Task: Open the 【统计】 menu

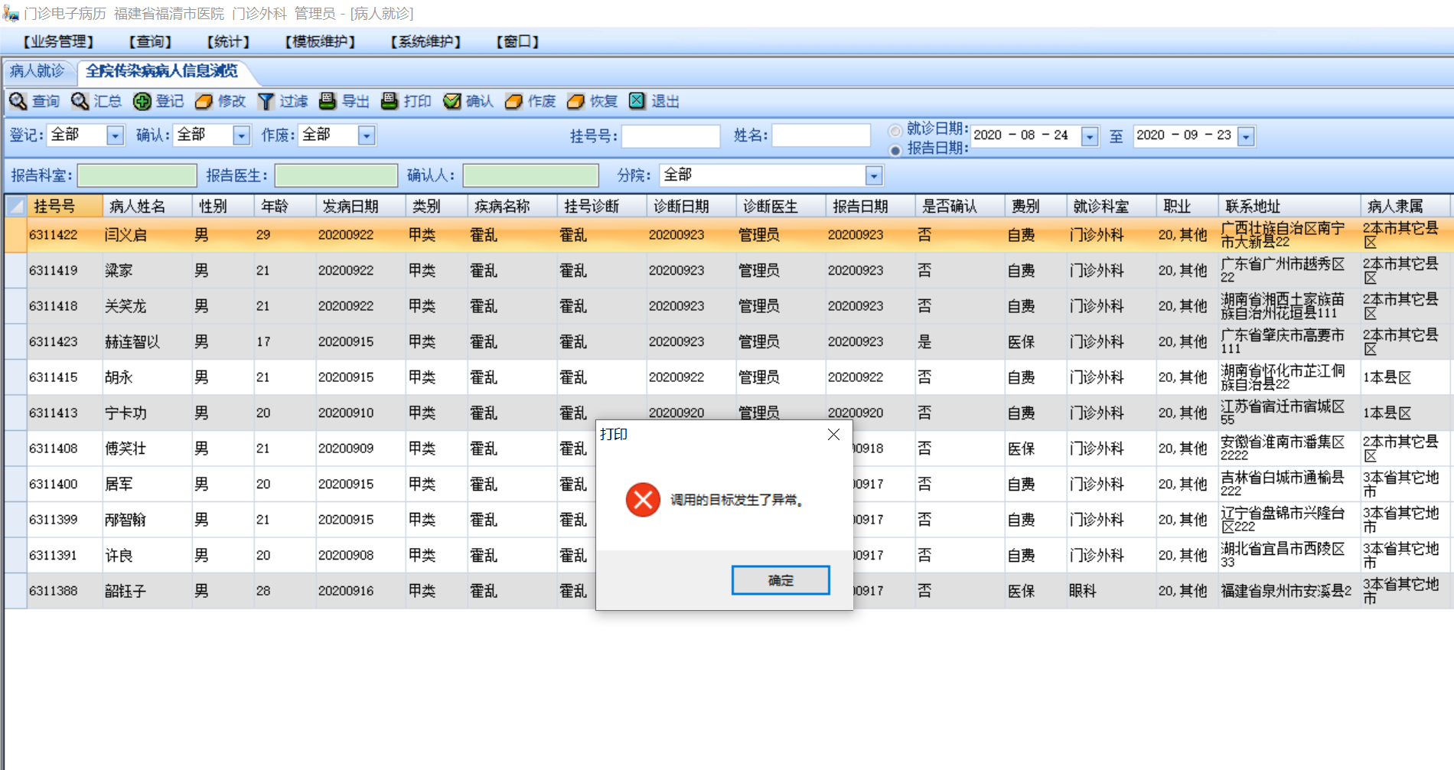Action: click(x=228, y=41)
